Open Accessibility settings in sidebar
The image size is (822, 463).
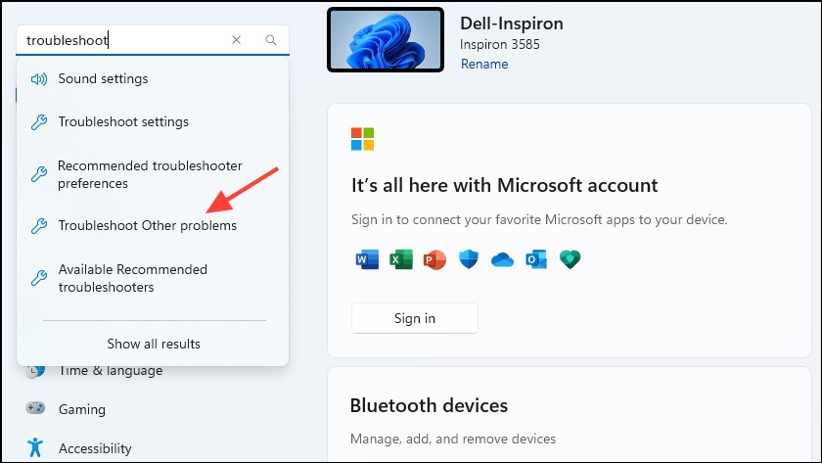95,448
